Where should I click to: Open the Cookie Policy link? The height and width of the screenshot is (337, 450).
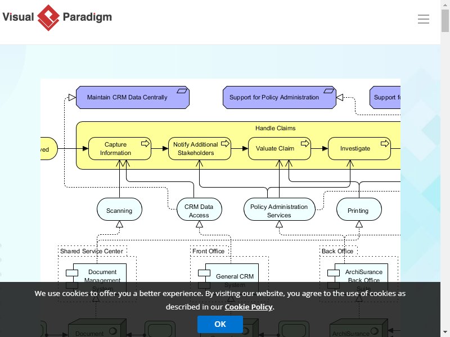(248, 307)
